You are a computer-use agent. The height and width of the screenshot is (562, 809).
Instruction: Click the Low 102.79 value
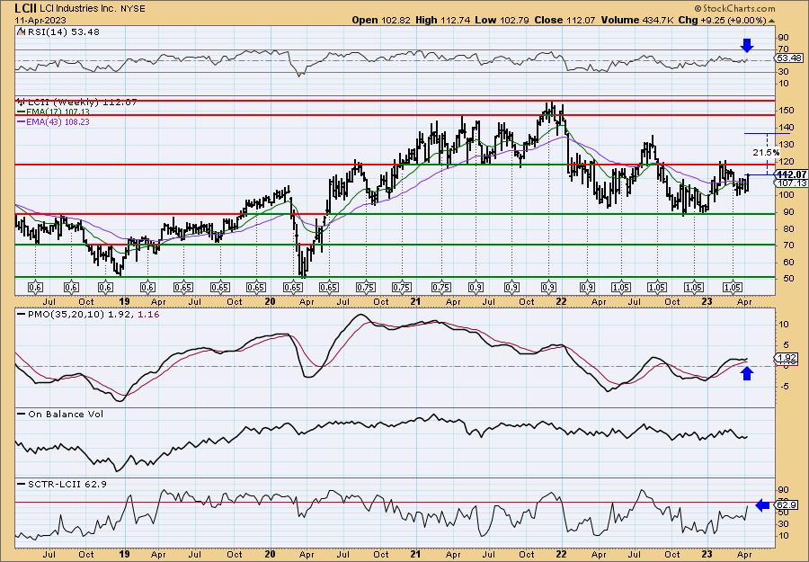502,20
